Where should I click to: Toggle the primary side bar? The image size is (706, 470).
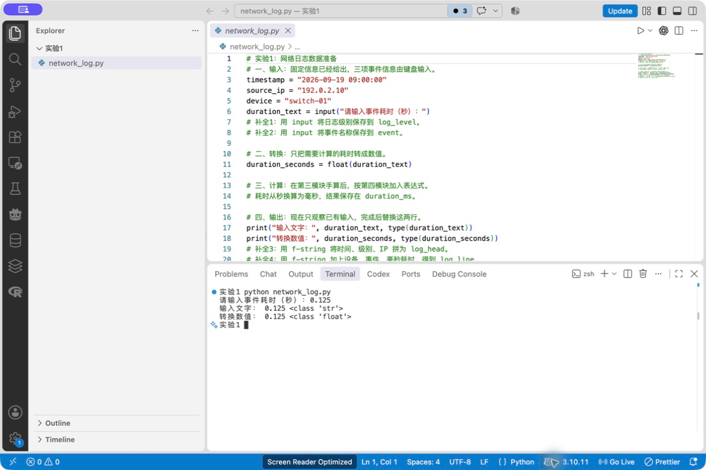pyautogui.click(x=662, y=11)
